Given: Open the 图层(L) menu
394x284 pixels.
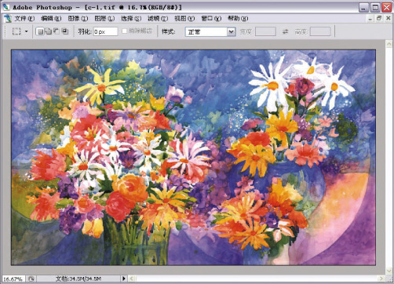Looking at the screenshot, I should pyautogui.click(x=104, y=18).
